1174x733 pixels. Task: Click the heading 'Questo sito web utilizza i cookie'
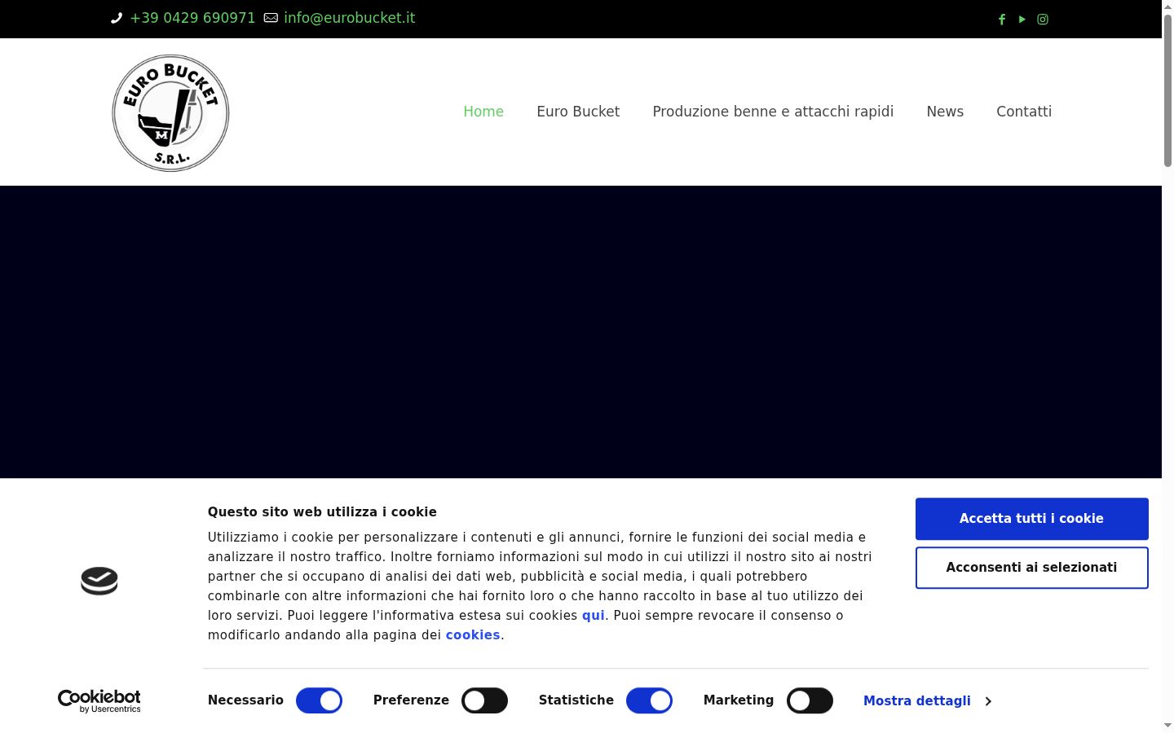[322, 512]
